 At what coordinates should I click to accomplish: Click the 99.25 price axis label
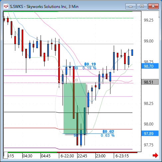pyautogui.click(x=149, y=20)
